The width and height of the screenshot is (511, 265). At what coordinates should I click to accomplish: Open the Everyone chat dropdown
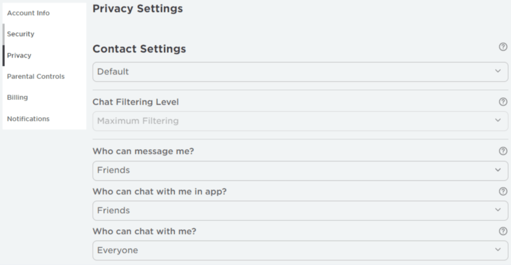(x=300, y=250)
